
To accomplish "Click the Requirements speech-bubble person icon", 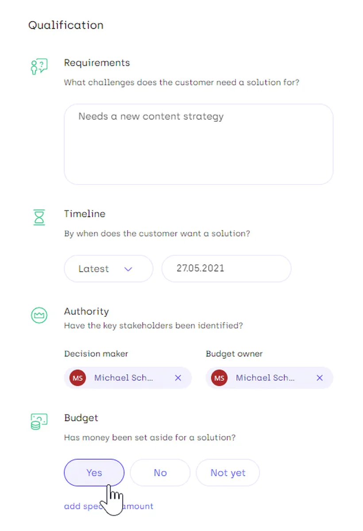I will (39, 66).
